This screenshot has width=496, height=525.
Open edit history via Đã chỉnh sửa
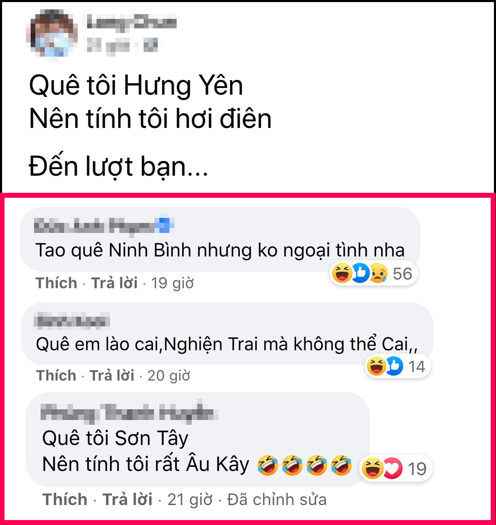(x=277, y=499)
